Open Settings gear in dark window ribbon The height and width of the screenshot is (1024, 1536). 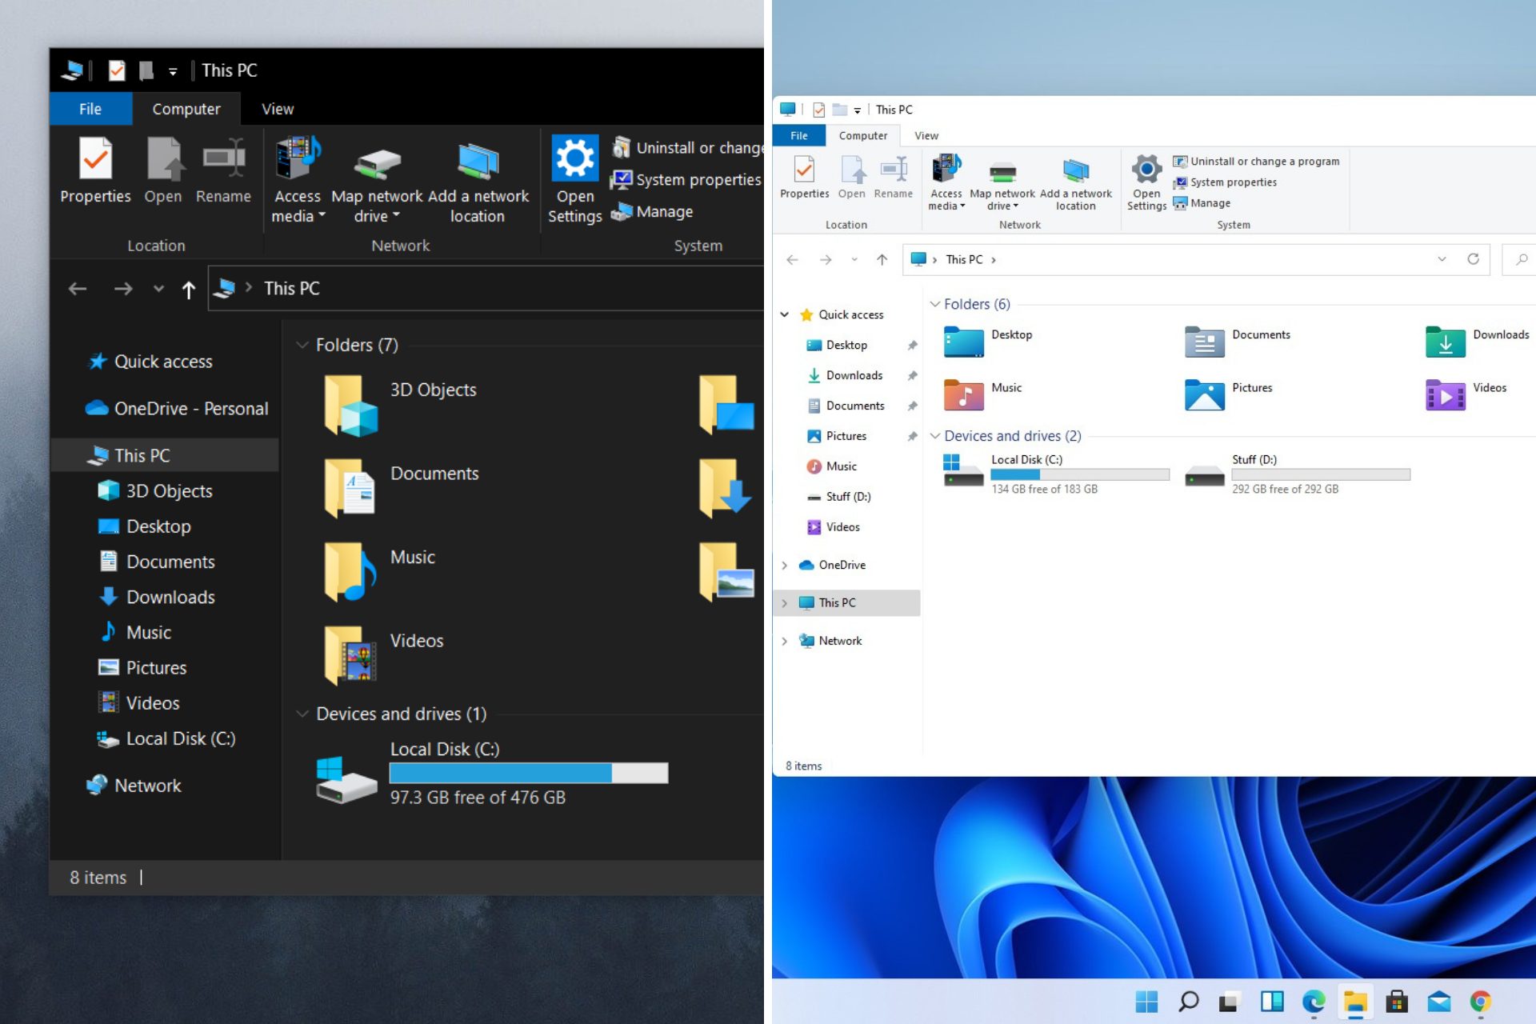pyautogui.click(x=574, y=158)
